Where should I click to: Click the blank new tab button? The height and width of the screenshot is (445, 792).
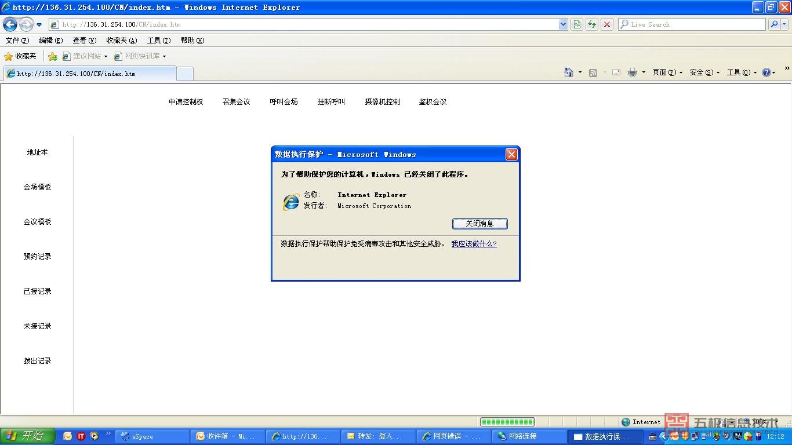(x=184, y=74)
